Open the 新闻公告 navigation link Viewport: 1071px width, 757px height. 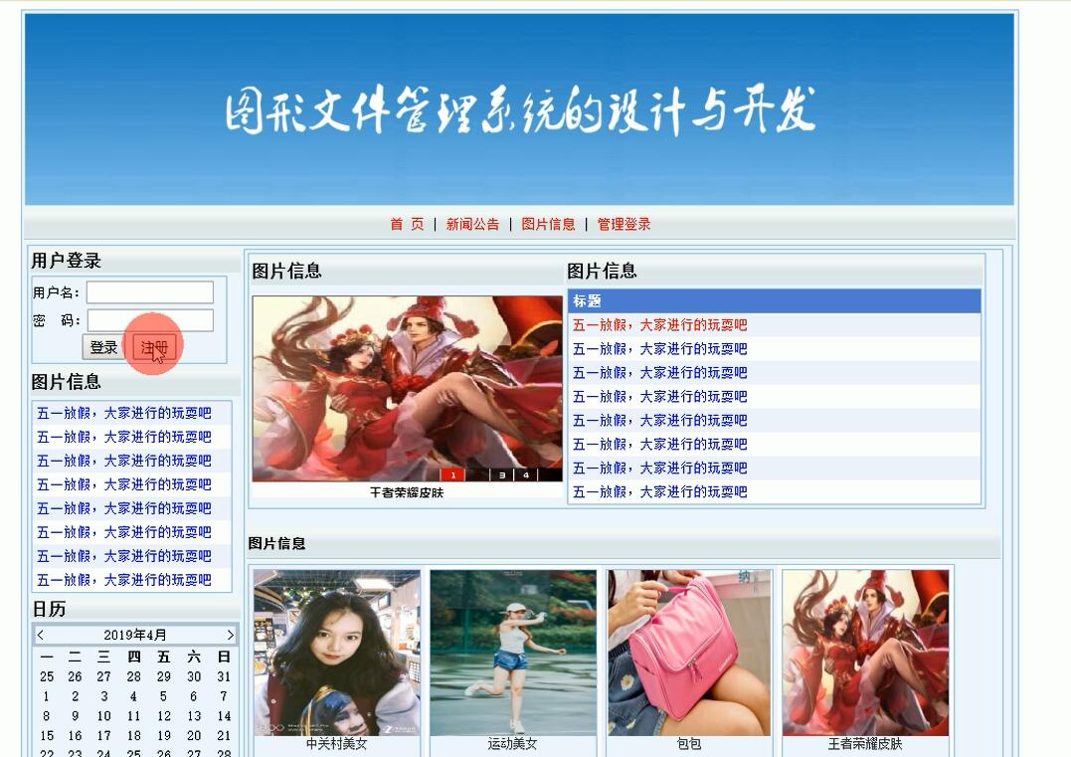pos(472,224)
